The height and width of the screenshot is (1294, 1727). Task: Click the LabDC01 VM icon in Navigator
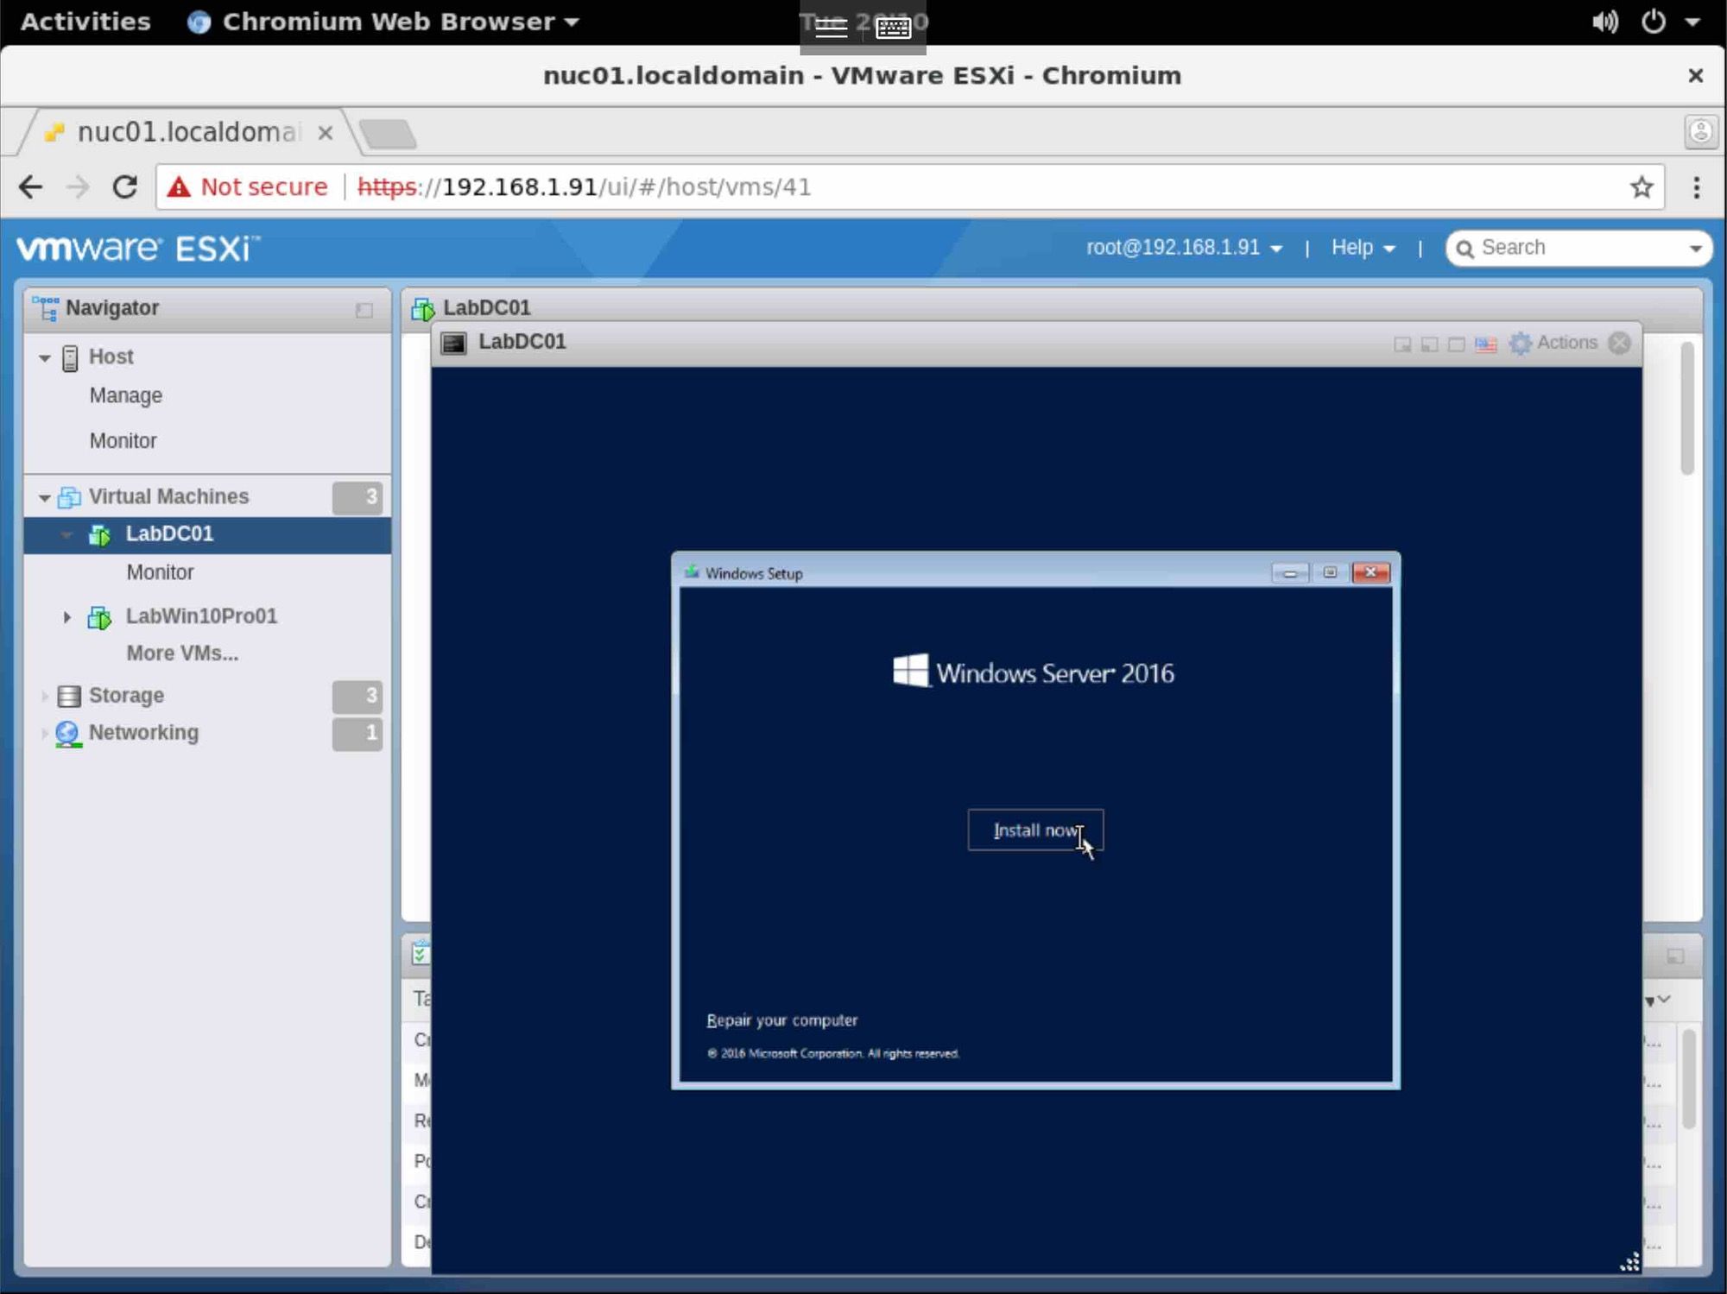click(99, 535)
